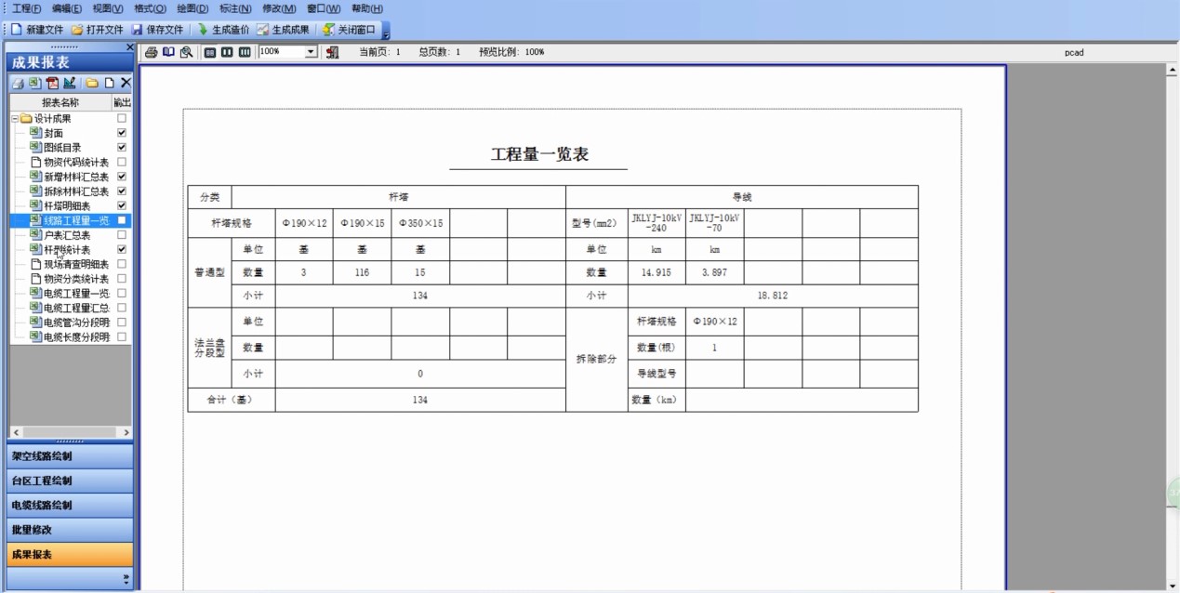Open the 绘图(D) menu
This screenshot has height=593, width=1180.
[192, 8]
